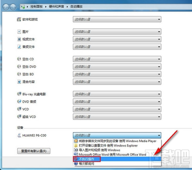Click Reset all defaults (重置所有默认值) button

click(x=34, y=151)
